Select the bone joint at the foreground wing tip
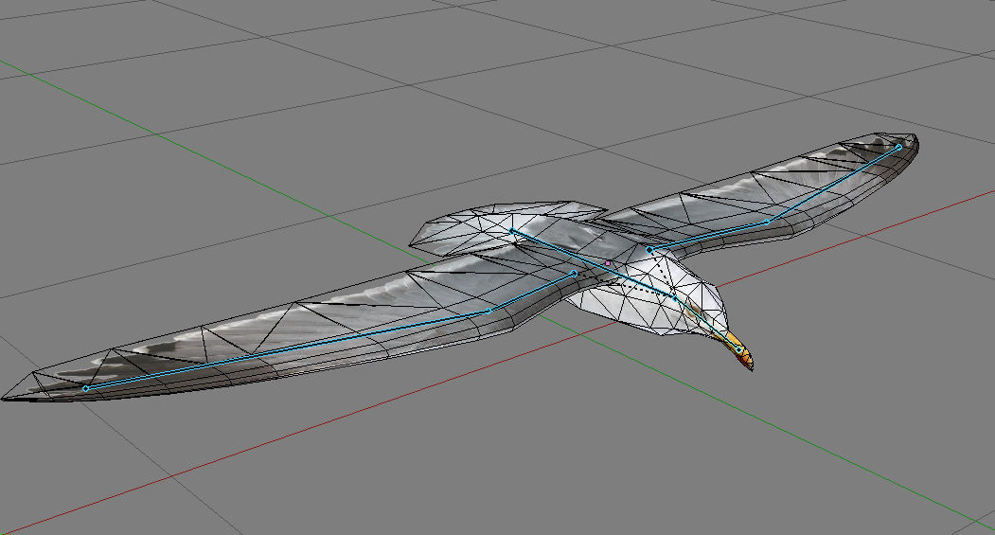 click(85, 388)
